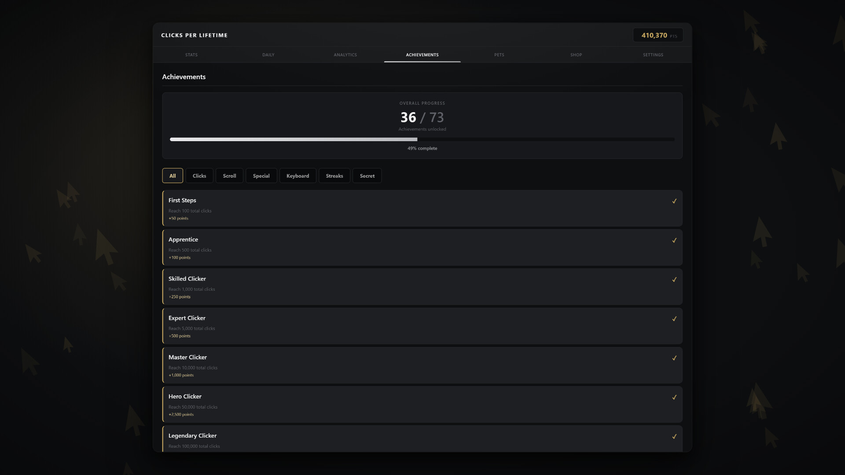Open the Analytics tab
Screen dimensions: 845x475
[345, 55]
